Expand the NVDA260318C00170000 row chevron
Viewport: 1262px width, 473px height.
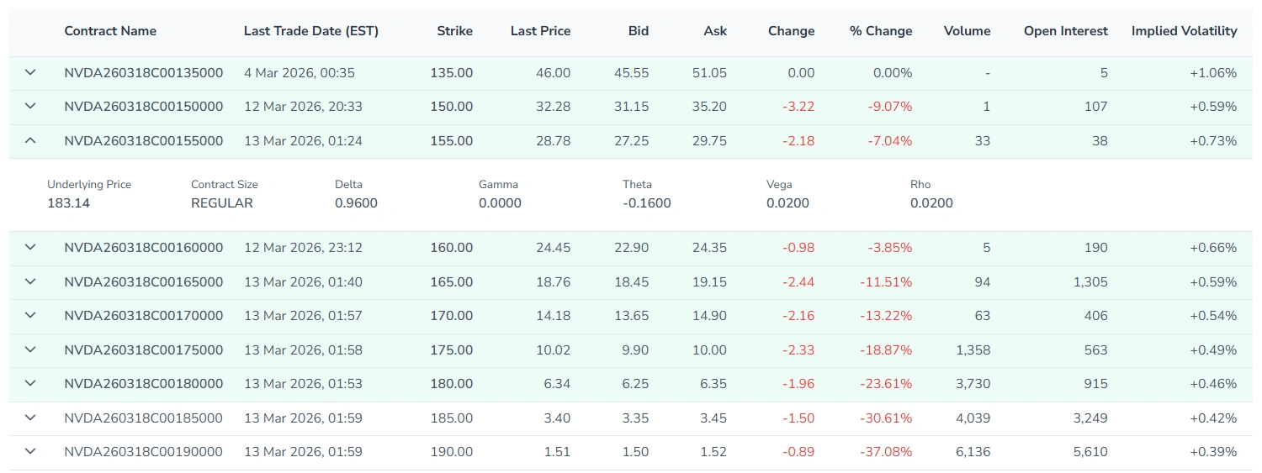click(30, 316)
